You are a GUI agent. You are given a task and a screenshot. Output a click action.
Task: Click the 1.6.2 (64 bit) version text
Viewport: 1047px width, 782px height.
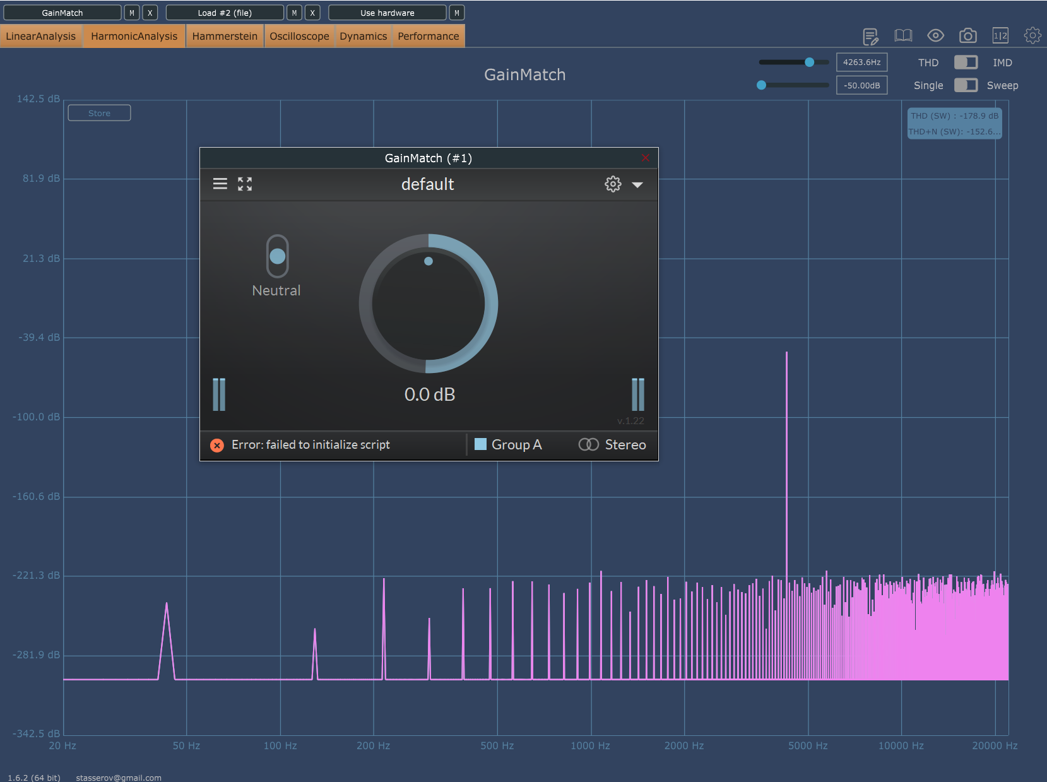point(34,778)
